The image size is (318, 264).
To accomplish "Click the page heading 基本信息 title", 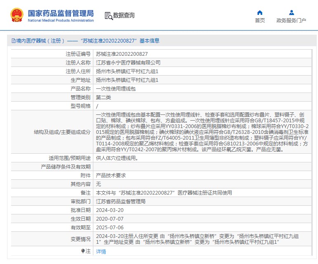I will pyautogui.click(x=150, y=41).
